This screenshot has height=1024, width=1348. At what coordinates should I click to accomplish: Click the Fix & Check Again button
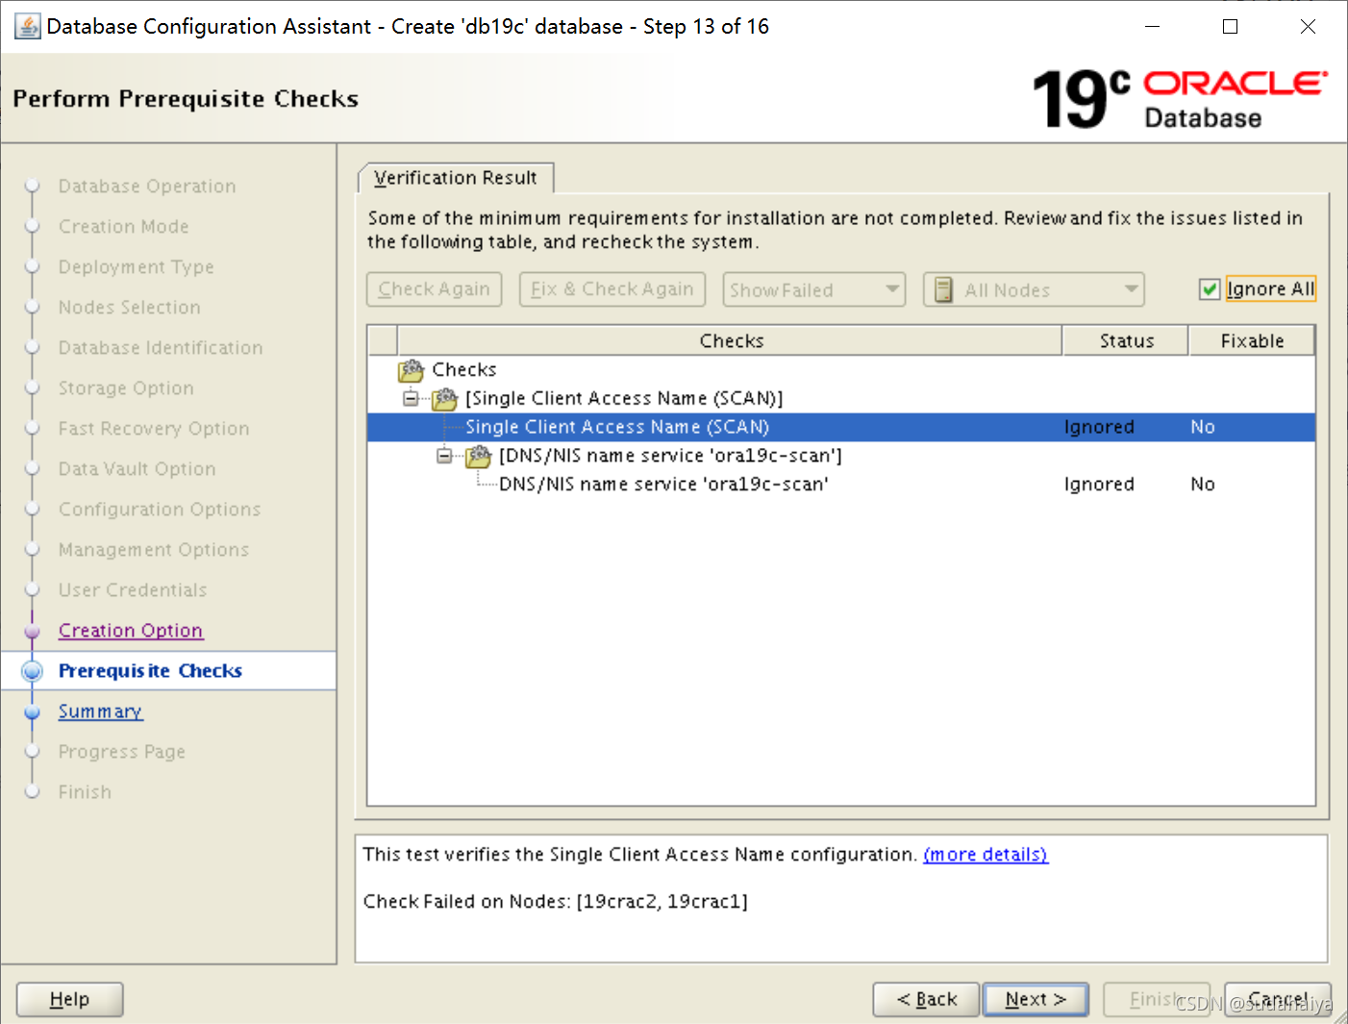click(612, 289)
